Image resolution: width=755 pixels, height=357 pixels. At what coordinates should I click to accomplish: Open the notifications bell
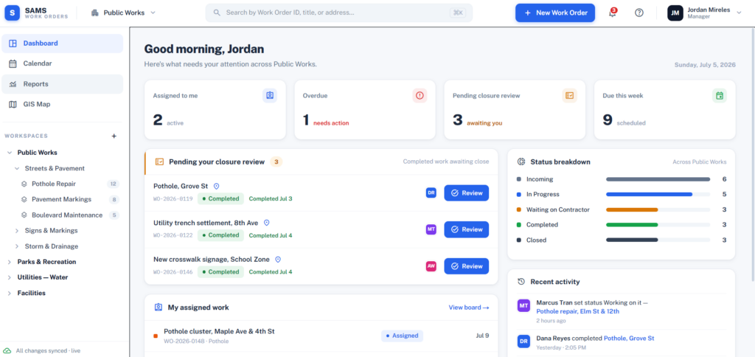(x=612, y=13)
